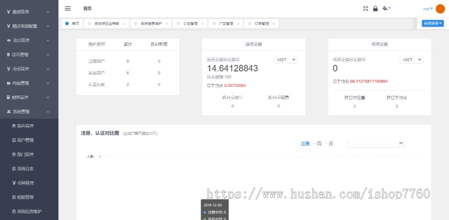Viewport: 449px width, 220px height.
Task: Click the icon next to 系统日志
Action: (14, 169)
